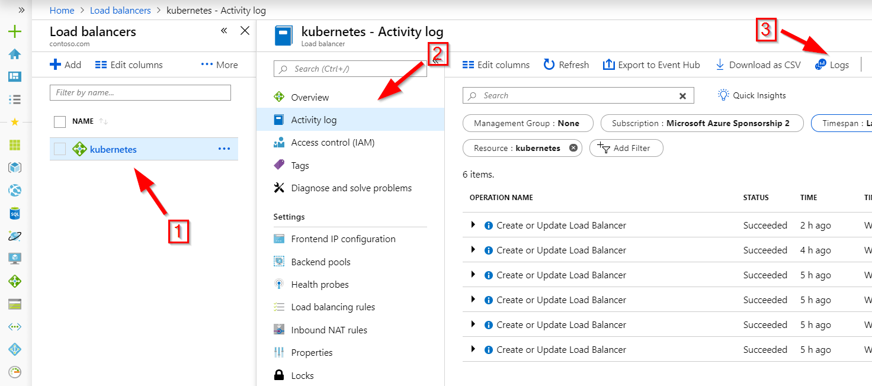Open the SQL databases sidebar icon
Viewport: 872px width, 386px height.
pos(15,213)
